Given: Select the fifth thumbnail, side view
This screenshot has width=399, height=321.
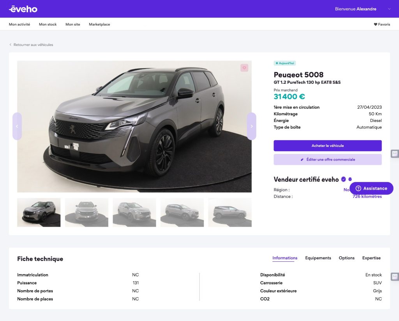Looking at the screenshot, I should tap(230, 212).
